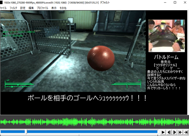Click the green audio waveform display

pos(94,122)
